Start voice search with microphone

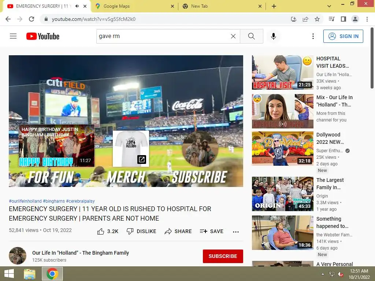point(273,36)
